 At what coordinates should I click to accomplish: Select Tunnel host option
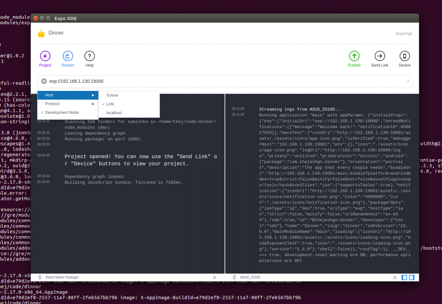[129, 95]
